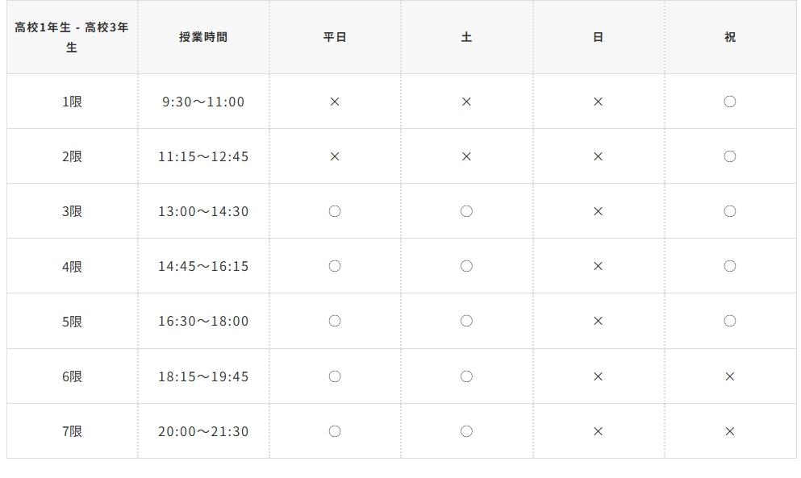Image resolution: width=801 pixels, height=478 pixels.
Task: Click the 授業時間 header cell
Action: [x=203, y=37]
